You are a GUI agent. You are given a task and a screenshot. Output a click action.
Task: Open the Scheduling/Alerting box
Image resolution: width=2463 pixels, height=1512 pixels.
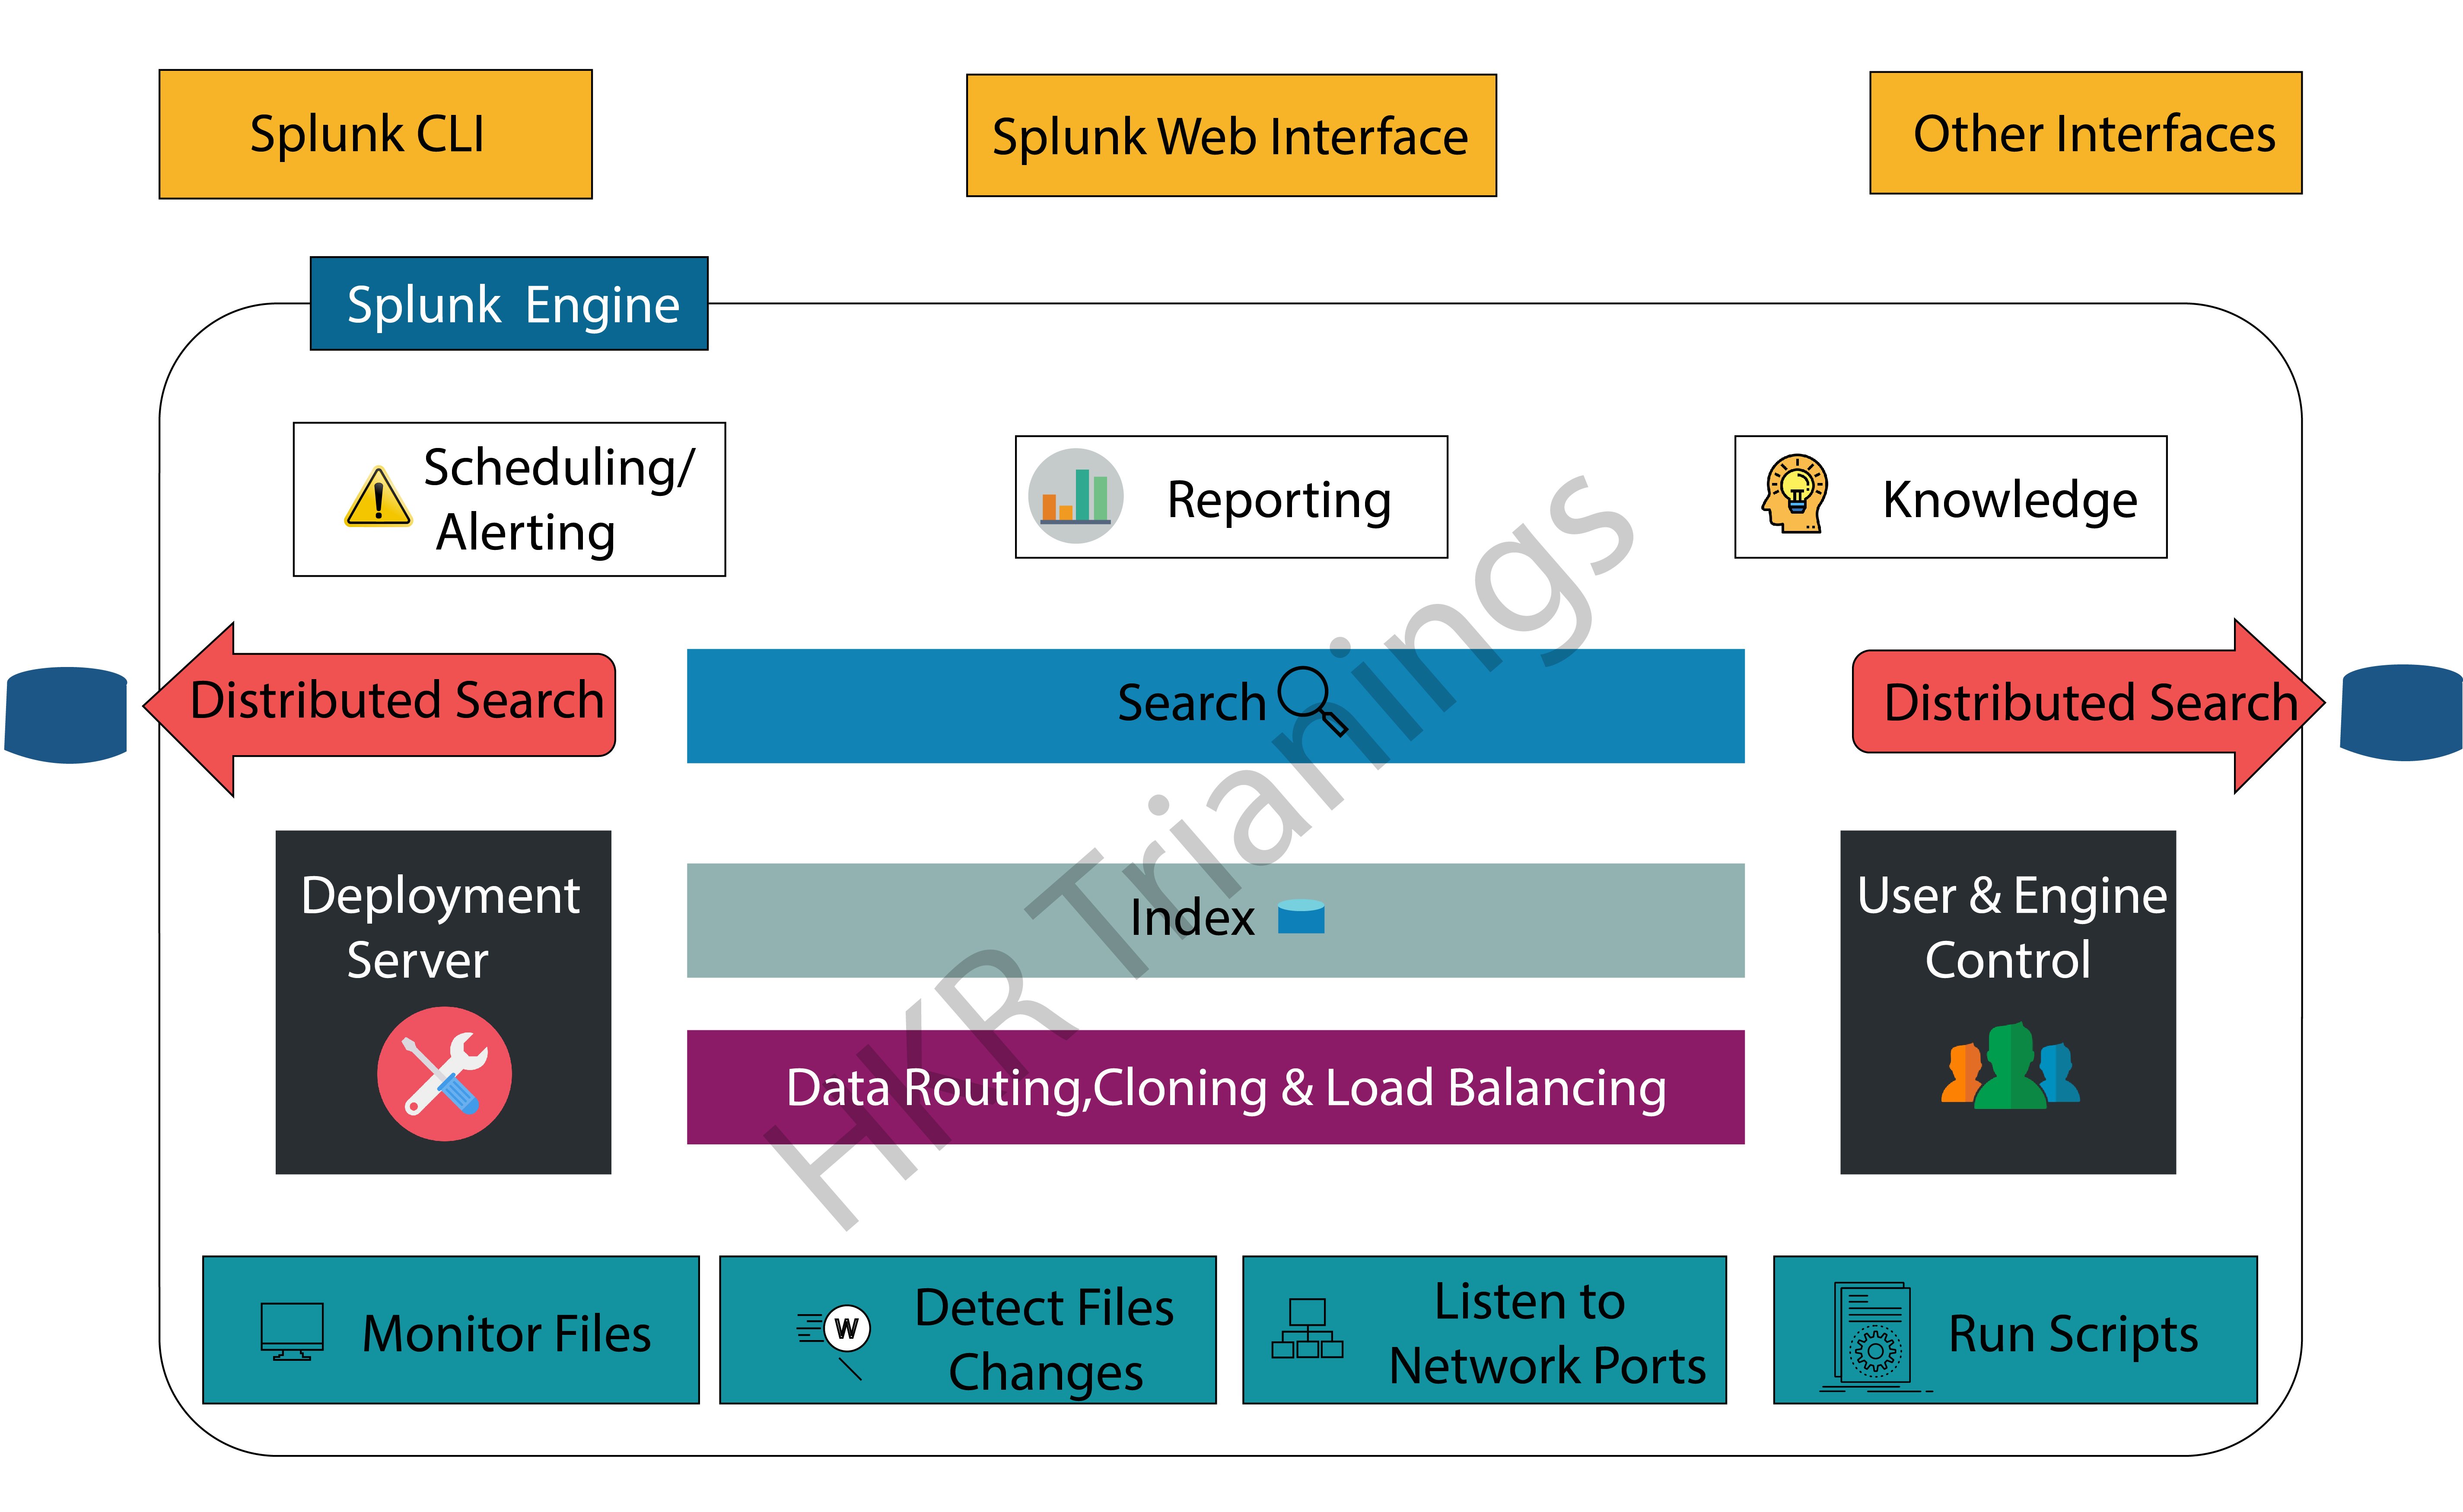point(509,499)
